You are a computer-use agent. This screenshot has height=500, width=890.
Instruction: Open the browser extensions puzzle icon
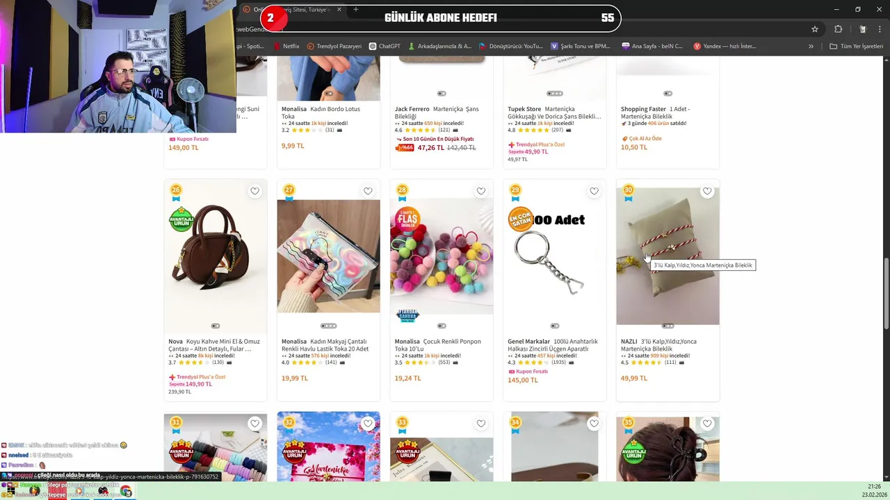pyautogui.click(x=838, y=29)
